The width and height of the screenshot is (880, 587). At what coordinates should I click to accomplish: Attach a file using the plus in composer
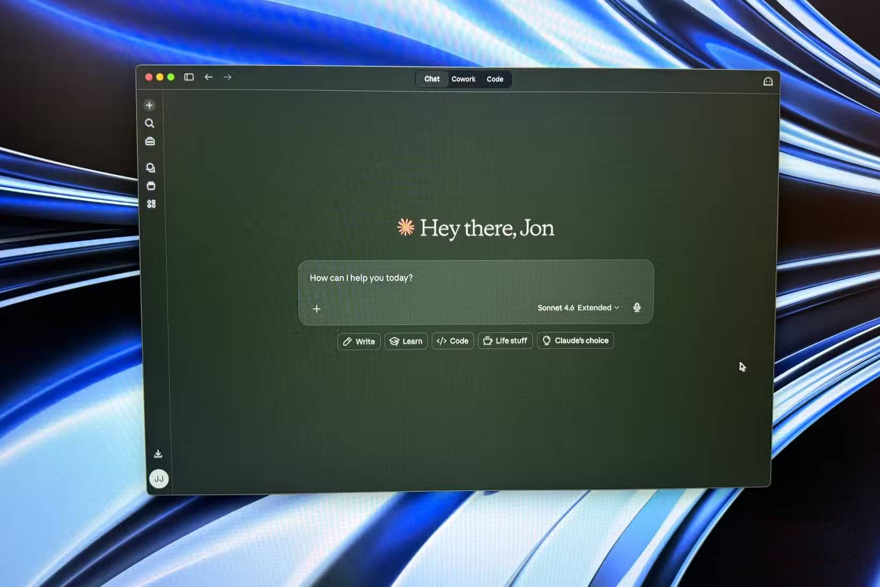point(317,308)
